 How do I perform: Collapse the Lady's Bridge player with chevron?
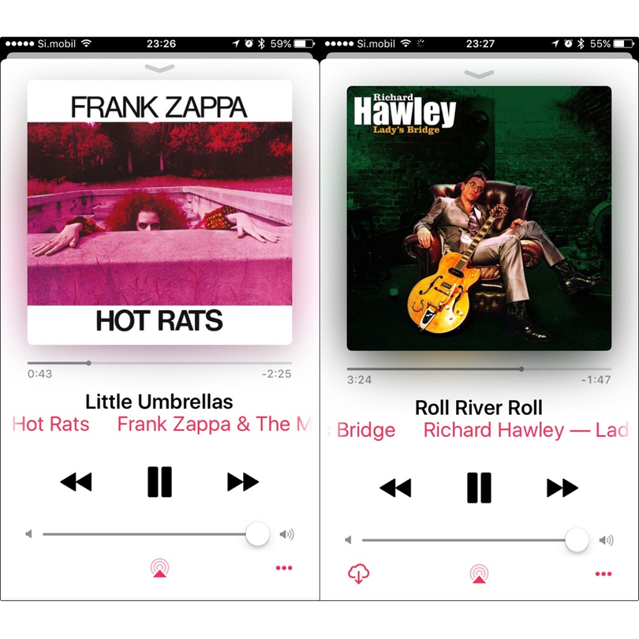(x=480, y=74)
